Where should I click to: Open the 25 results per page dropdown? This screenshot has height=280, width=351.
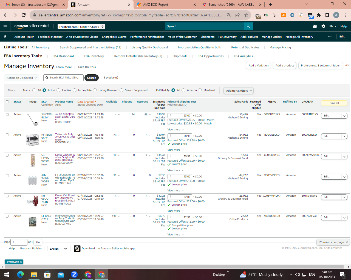point(333,242)
